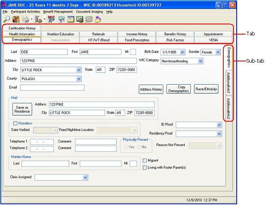Open the growth chart icon's dropdown arrow
Screen dimensions: 266x205
45,19
